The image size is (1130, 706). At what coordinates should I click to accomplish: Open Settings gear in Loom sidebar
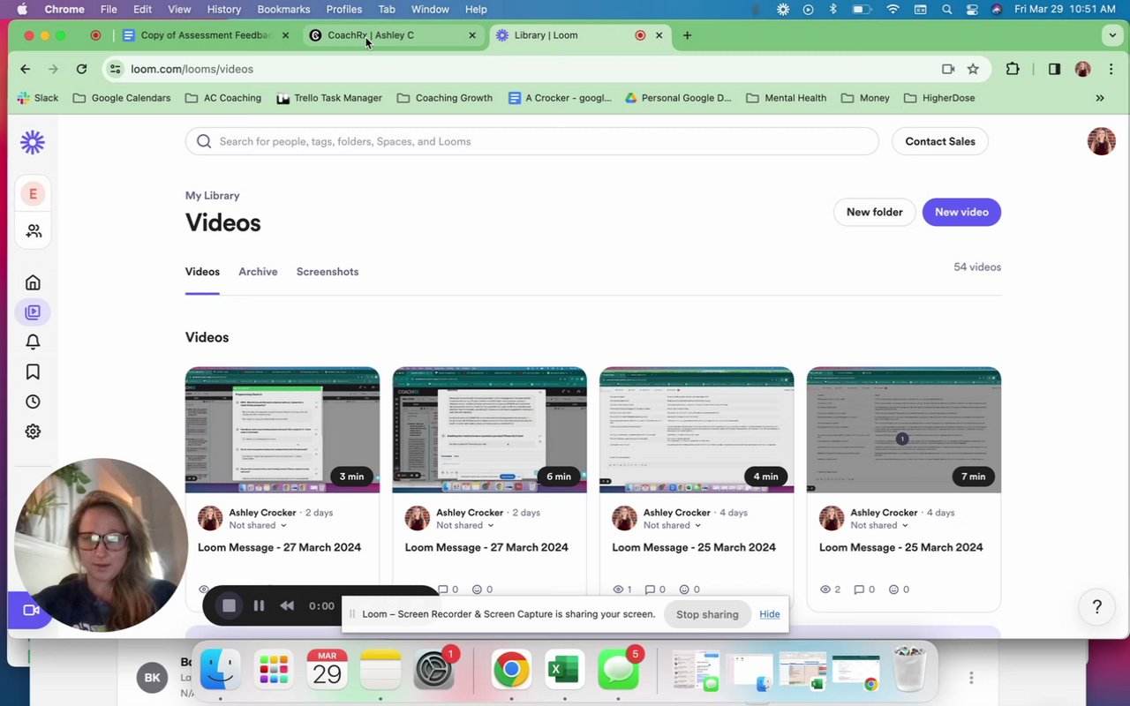(33, 432)
